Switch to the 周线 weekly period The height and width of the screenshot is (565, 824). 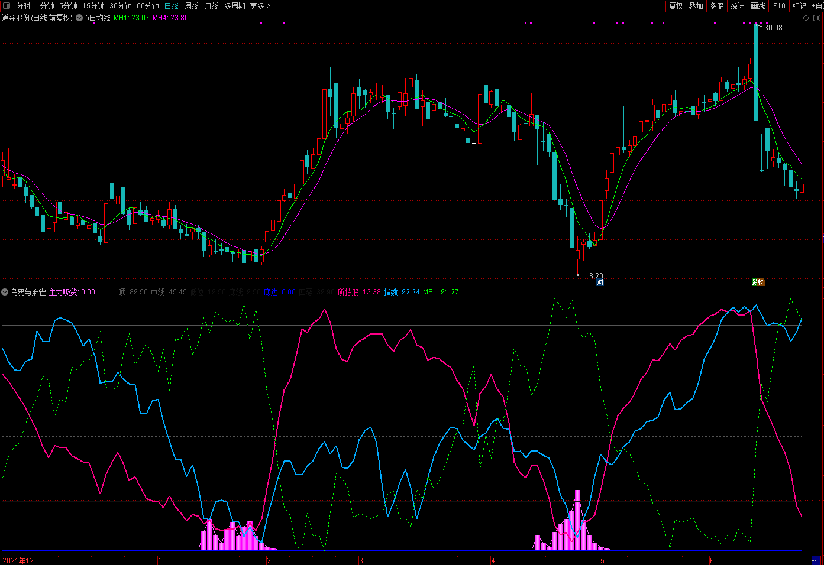pyautogui.click(x=192, y=6)
